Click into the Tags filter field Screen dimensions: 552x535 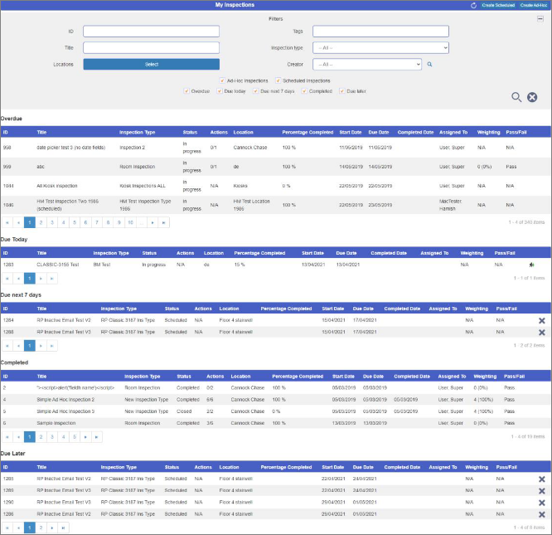pos(380,32)
